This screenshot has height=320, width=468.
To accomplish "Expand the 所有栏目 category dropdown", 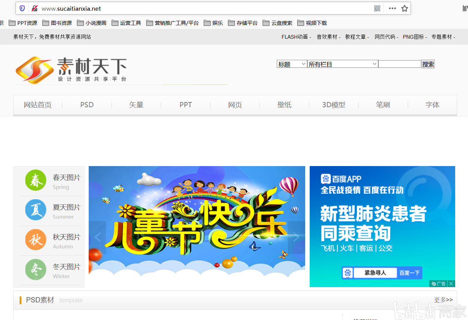I will pyautogui.click(x=343, y=64).
